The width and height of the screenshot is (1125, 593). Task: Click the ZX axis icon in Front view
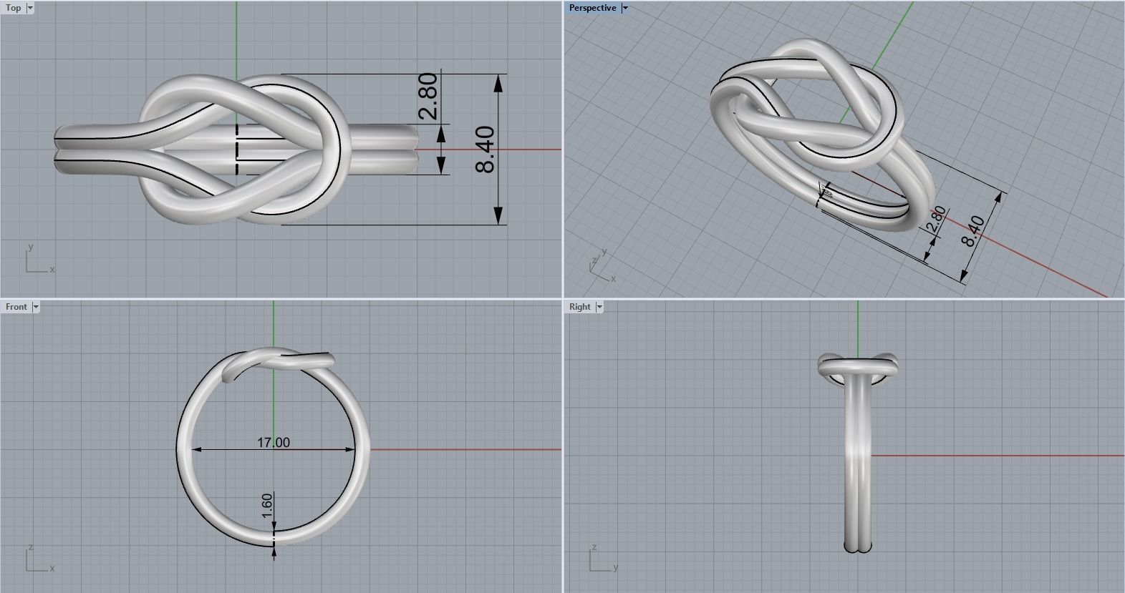click(x=39, y=558)
